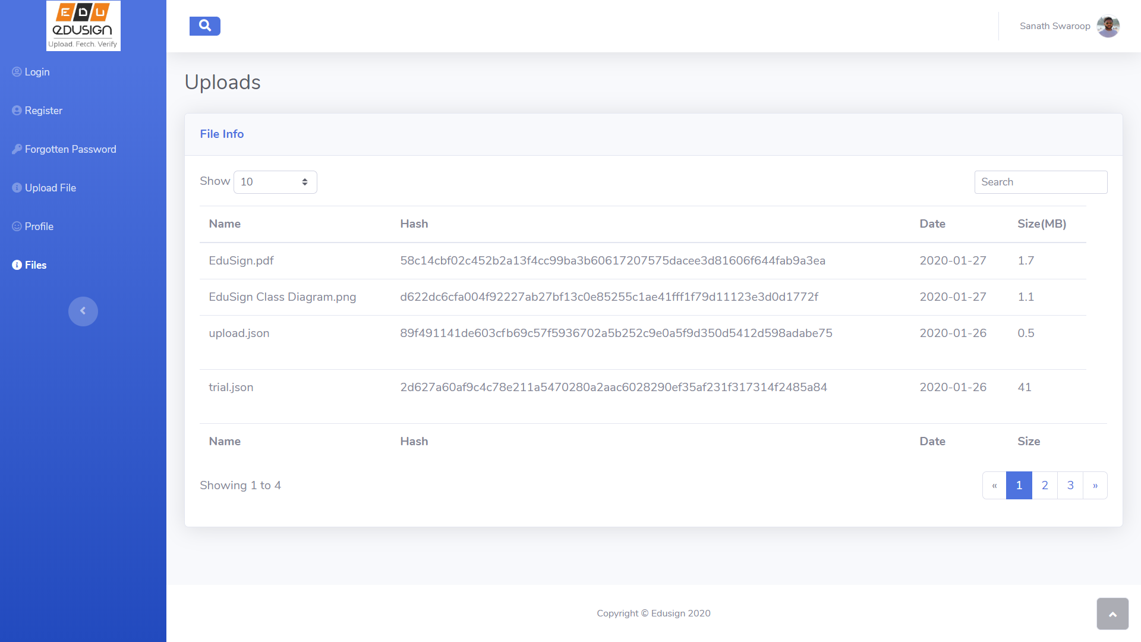This screenshot has height=642, width=1141.
Task: Open the Register sidebar item
Action: pyautogui.click(x=43, y=111)
